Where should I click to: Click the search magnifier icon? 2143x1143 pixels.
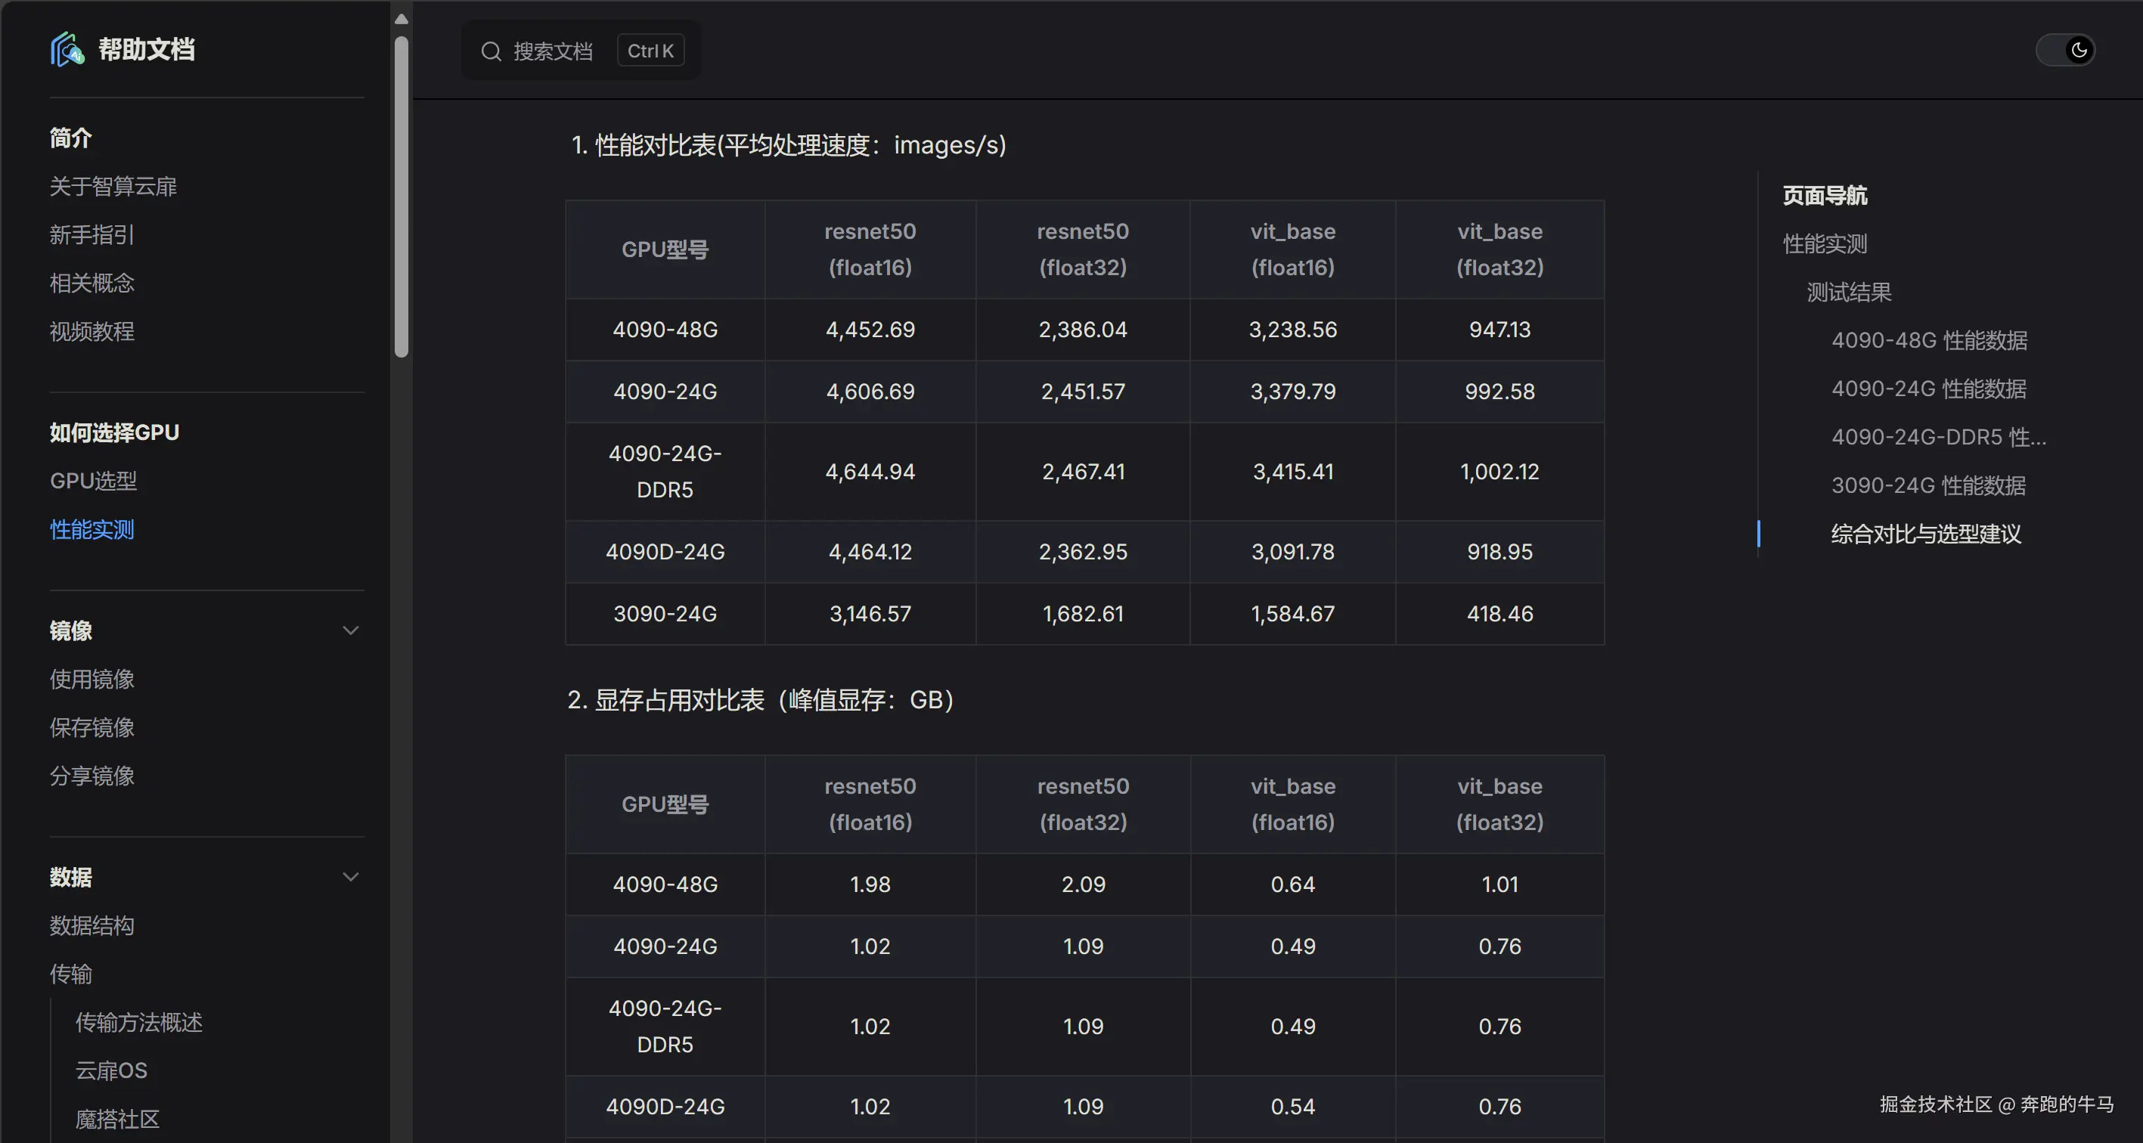(x=491, y=51)
